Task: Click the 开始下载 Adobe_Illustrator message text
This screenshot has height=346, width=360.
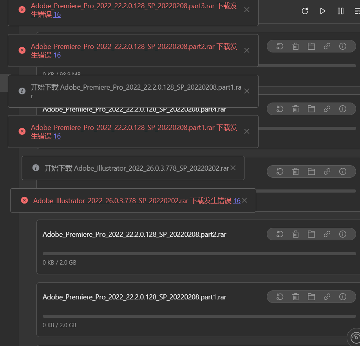Action: (x=137, y=168)
